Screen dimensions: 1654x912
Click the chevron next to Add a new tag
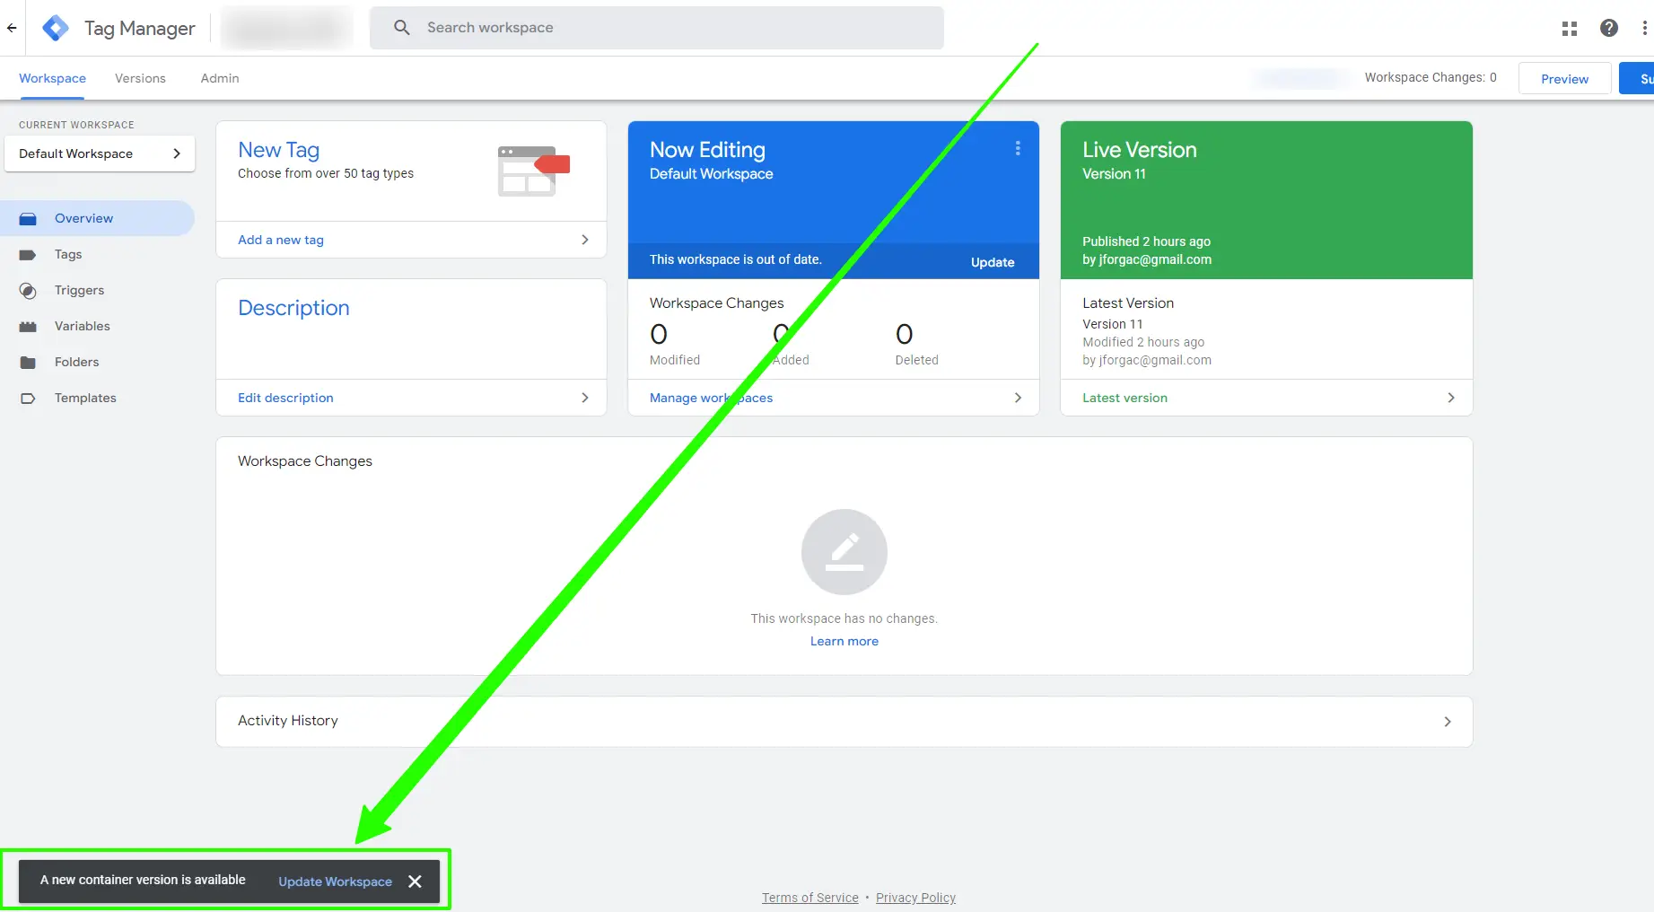585,240
